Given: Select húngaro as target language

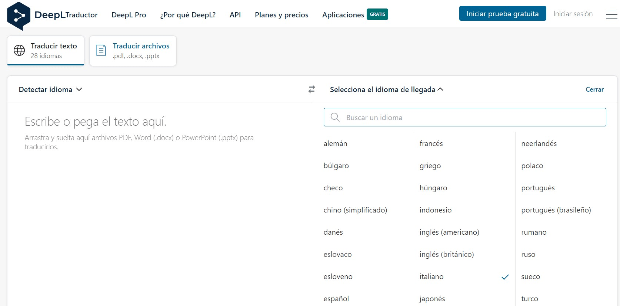Looking at the screenshot, I should [x=433, y=188].
